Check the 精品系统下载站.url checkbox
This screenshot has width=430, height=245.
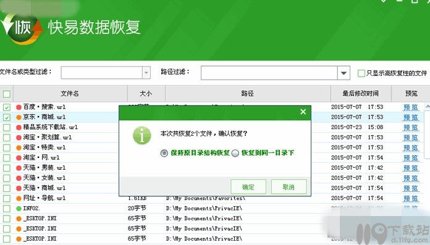tap(7, 127)
